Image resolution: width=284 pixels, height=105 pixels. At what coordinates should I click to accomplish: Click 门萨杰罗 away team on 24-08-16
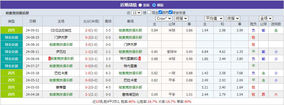(130, 44)
